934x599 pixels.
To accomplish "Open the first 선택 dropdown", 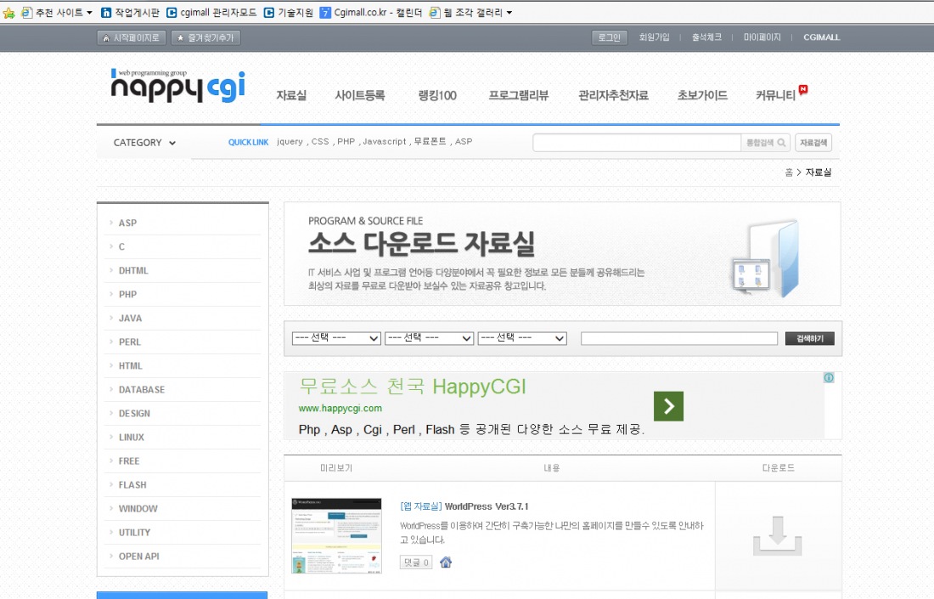I will 336,338.
